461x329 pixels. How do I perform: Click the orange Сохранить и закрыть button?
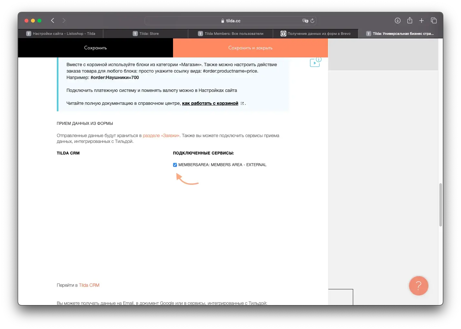pos(251,48)
